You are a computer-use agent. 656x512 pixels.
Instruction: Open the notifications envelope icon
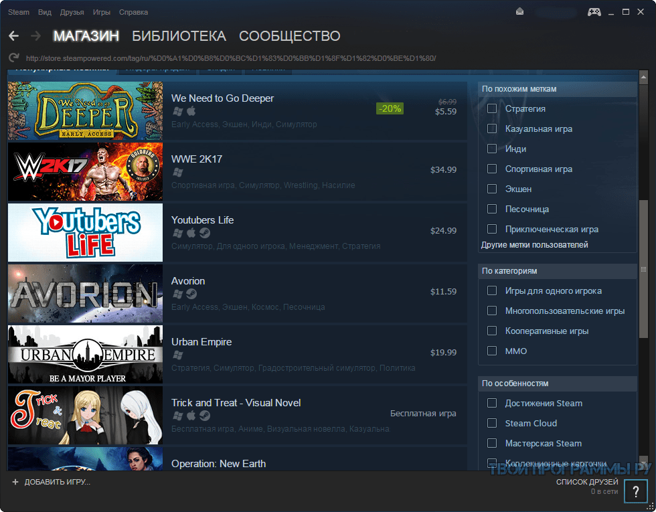pyautogui.click(x=519, y=12)
